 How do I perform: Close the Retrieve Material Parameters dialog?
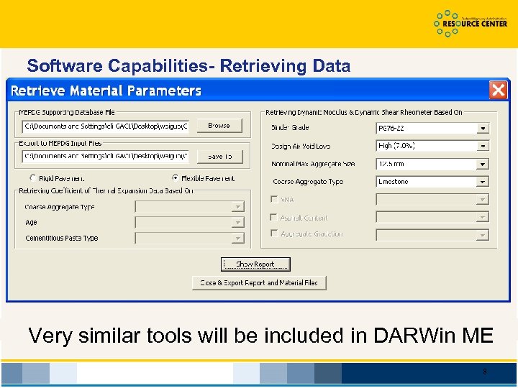[498, 90]
